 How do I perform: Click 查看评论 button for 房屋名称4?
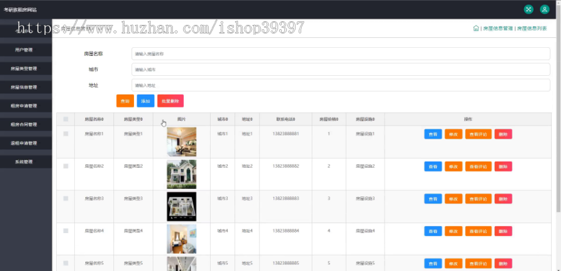click(x=478, y=231)
